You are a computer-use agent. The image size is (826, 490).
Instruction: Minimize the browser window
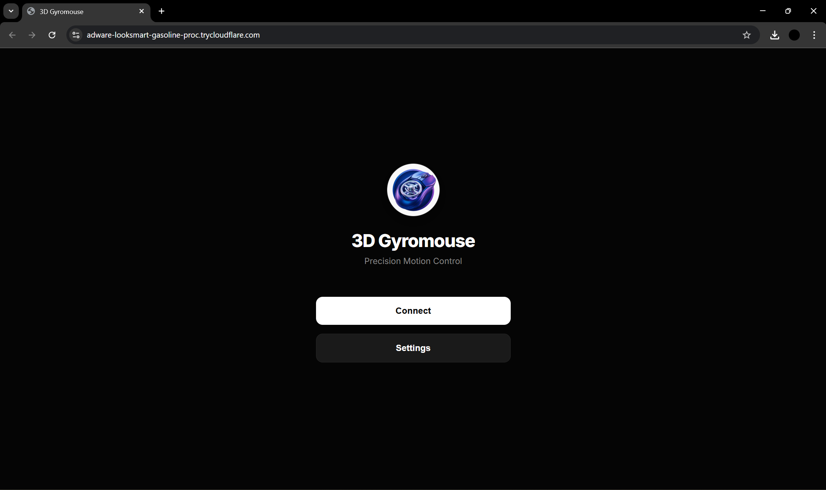pos(763,11)
